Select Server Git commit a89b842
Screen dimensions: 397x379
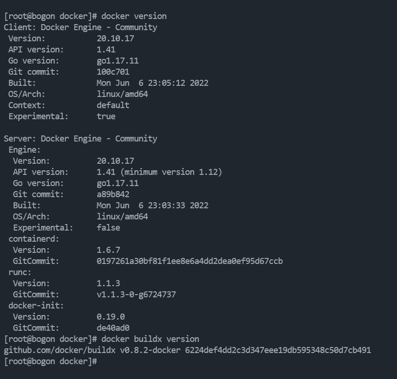click(x=113, y=194)
